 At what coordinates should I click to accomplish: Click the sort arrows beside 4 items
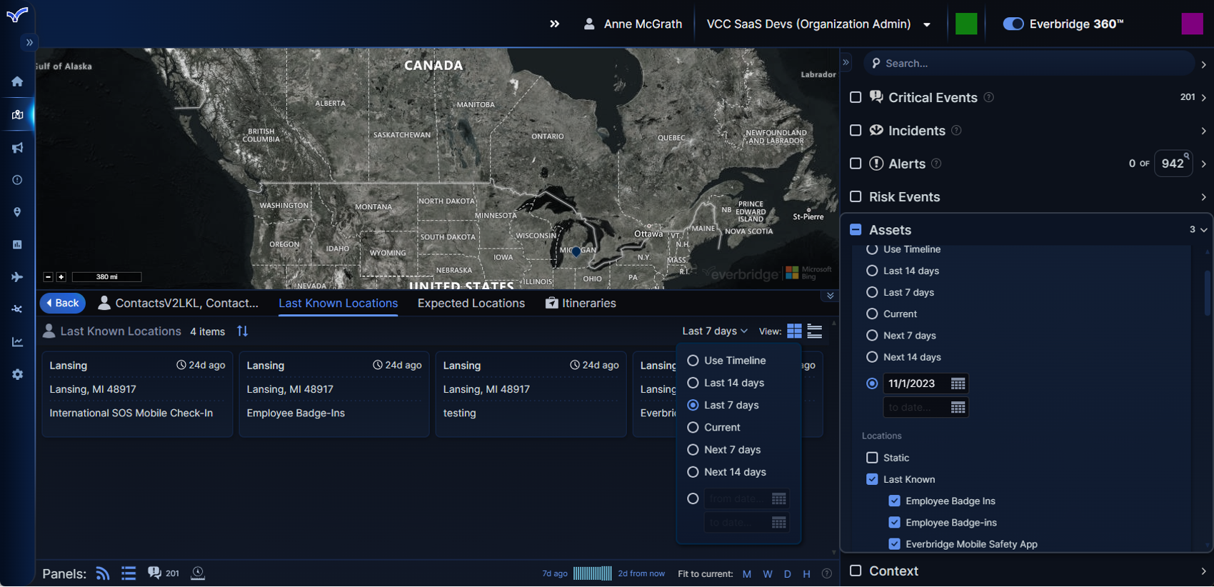[x=243, y=331]
